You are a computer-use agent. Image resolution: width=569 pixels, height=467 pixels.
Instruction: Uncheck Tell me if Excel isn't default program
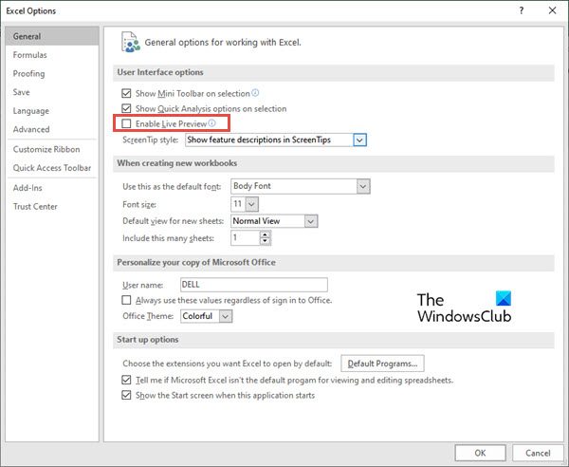coord(126,380)
